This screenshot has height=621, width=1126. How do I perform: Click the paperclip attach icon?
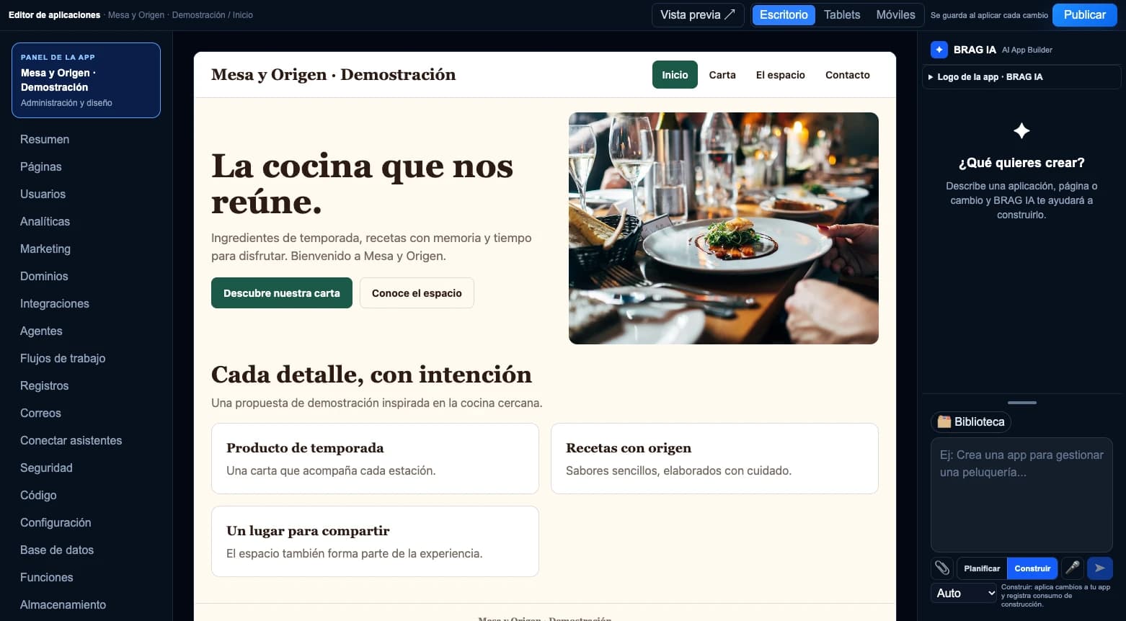click(942, 568)
